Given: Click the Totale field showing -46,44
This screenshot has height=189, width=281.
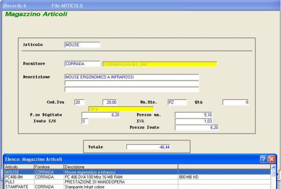Looking at the screenshot, I should pyautogui.click(x=148, y=147).
